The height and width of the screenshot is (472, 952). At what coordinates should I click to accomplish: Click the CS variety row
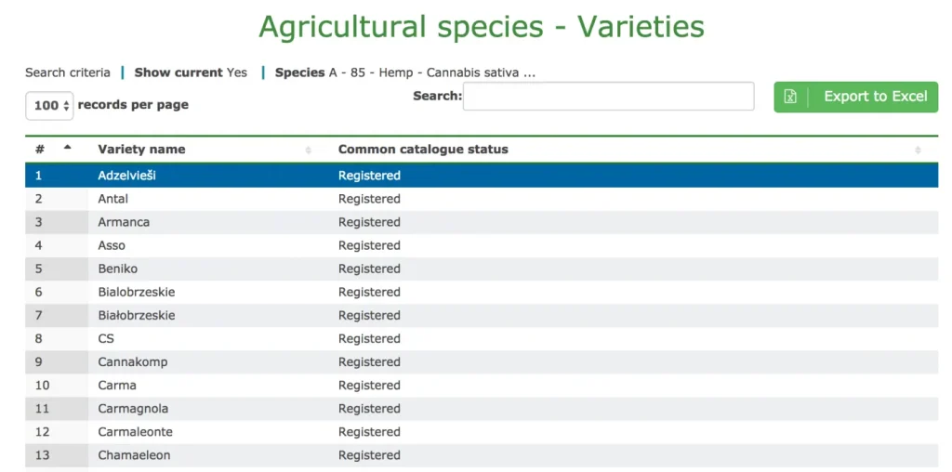(x=106, y=338)
